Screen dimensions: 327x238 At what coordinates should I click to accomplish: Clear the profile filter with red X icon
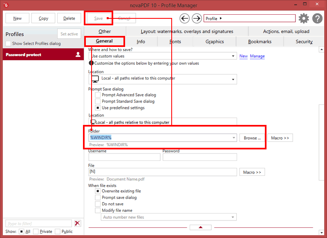(77, 223)
